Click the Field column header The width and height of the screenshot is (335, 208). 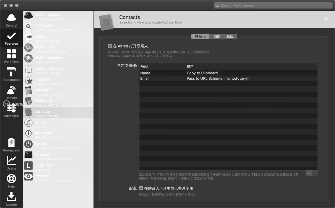pyautogui.click(x=162, y=66)
